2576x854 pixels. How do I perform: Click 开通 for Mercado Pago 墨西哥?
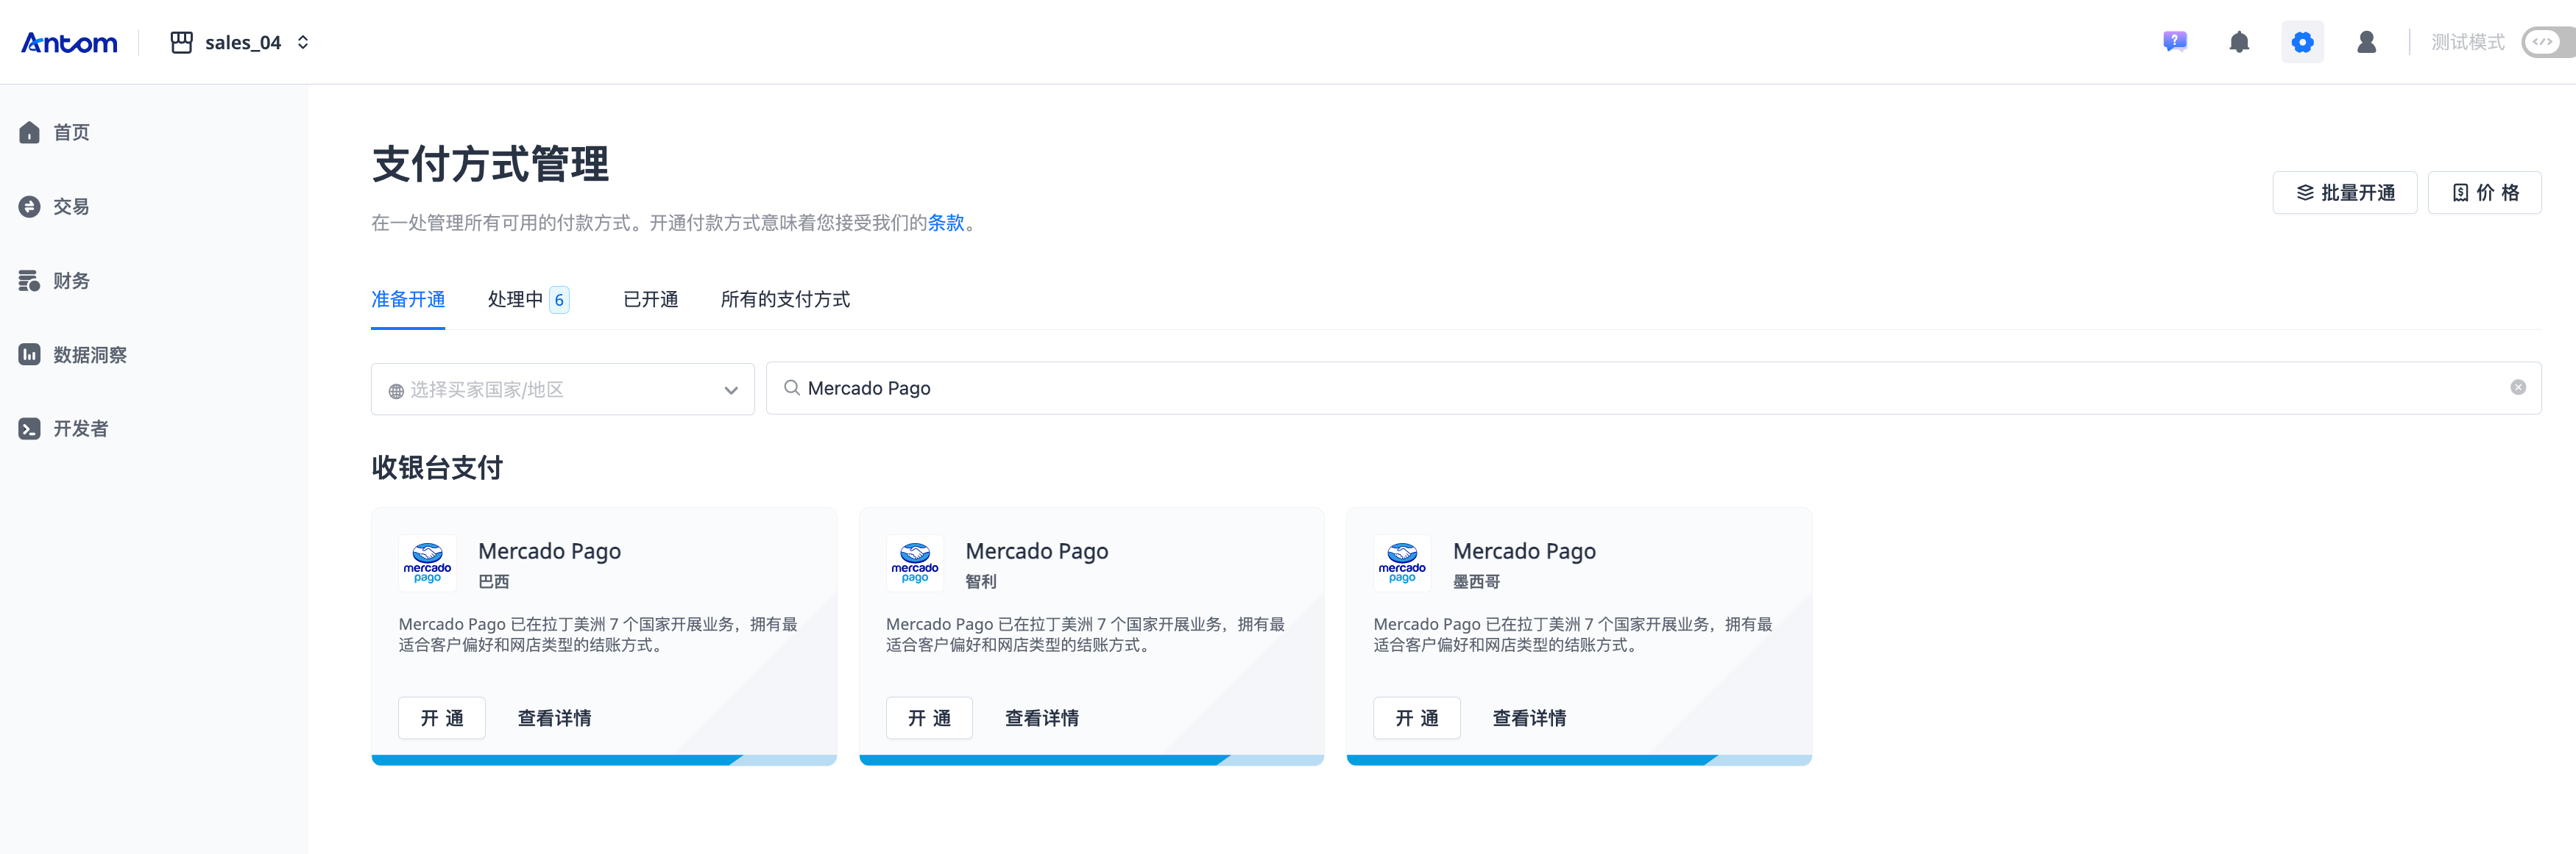click(x=1416, y=718)
